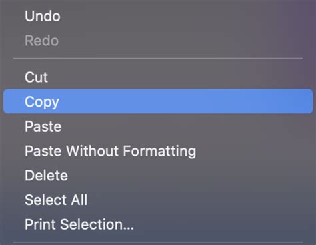Click the Delete menu entry
The width and height of the screenshot is (316, 245).
point(158,175)
